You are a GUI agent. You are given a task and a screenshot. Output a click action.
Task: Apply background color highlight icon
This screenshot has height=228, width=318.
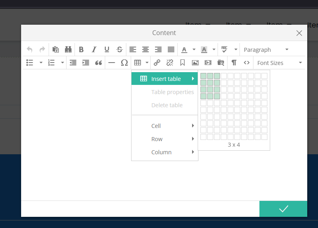point(204,50)
